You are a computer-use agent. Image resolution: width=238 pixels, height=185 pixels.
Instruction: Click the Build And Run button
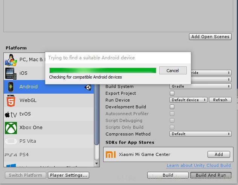click(x=211, y=175)
